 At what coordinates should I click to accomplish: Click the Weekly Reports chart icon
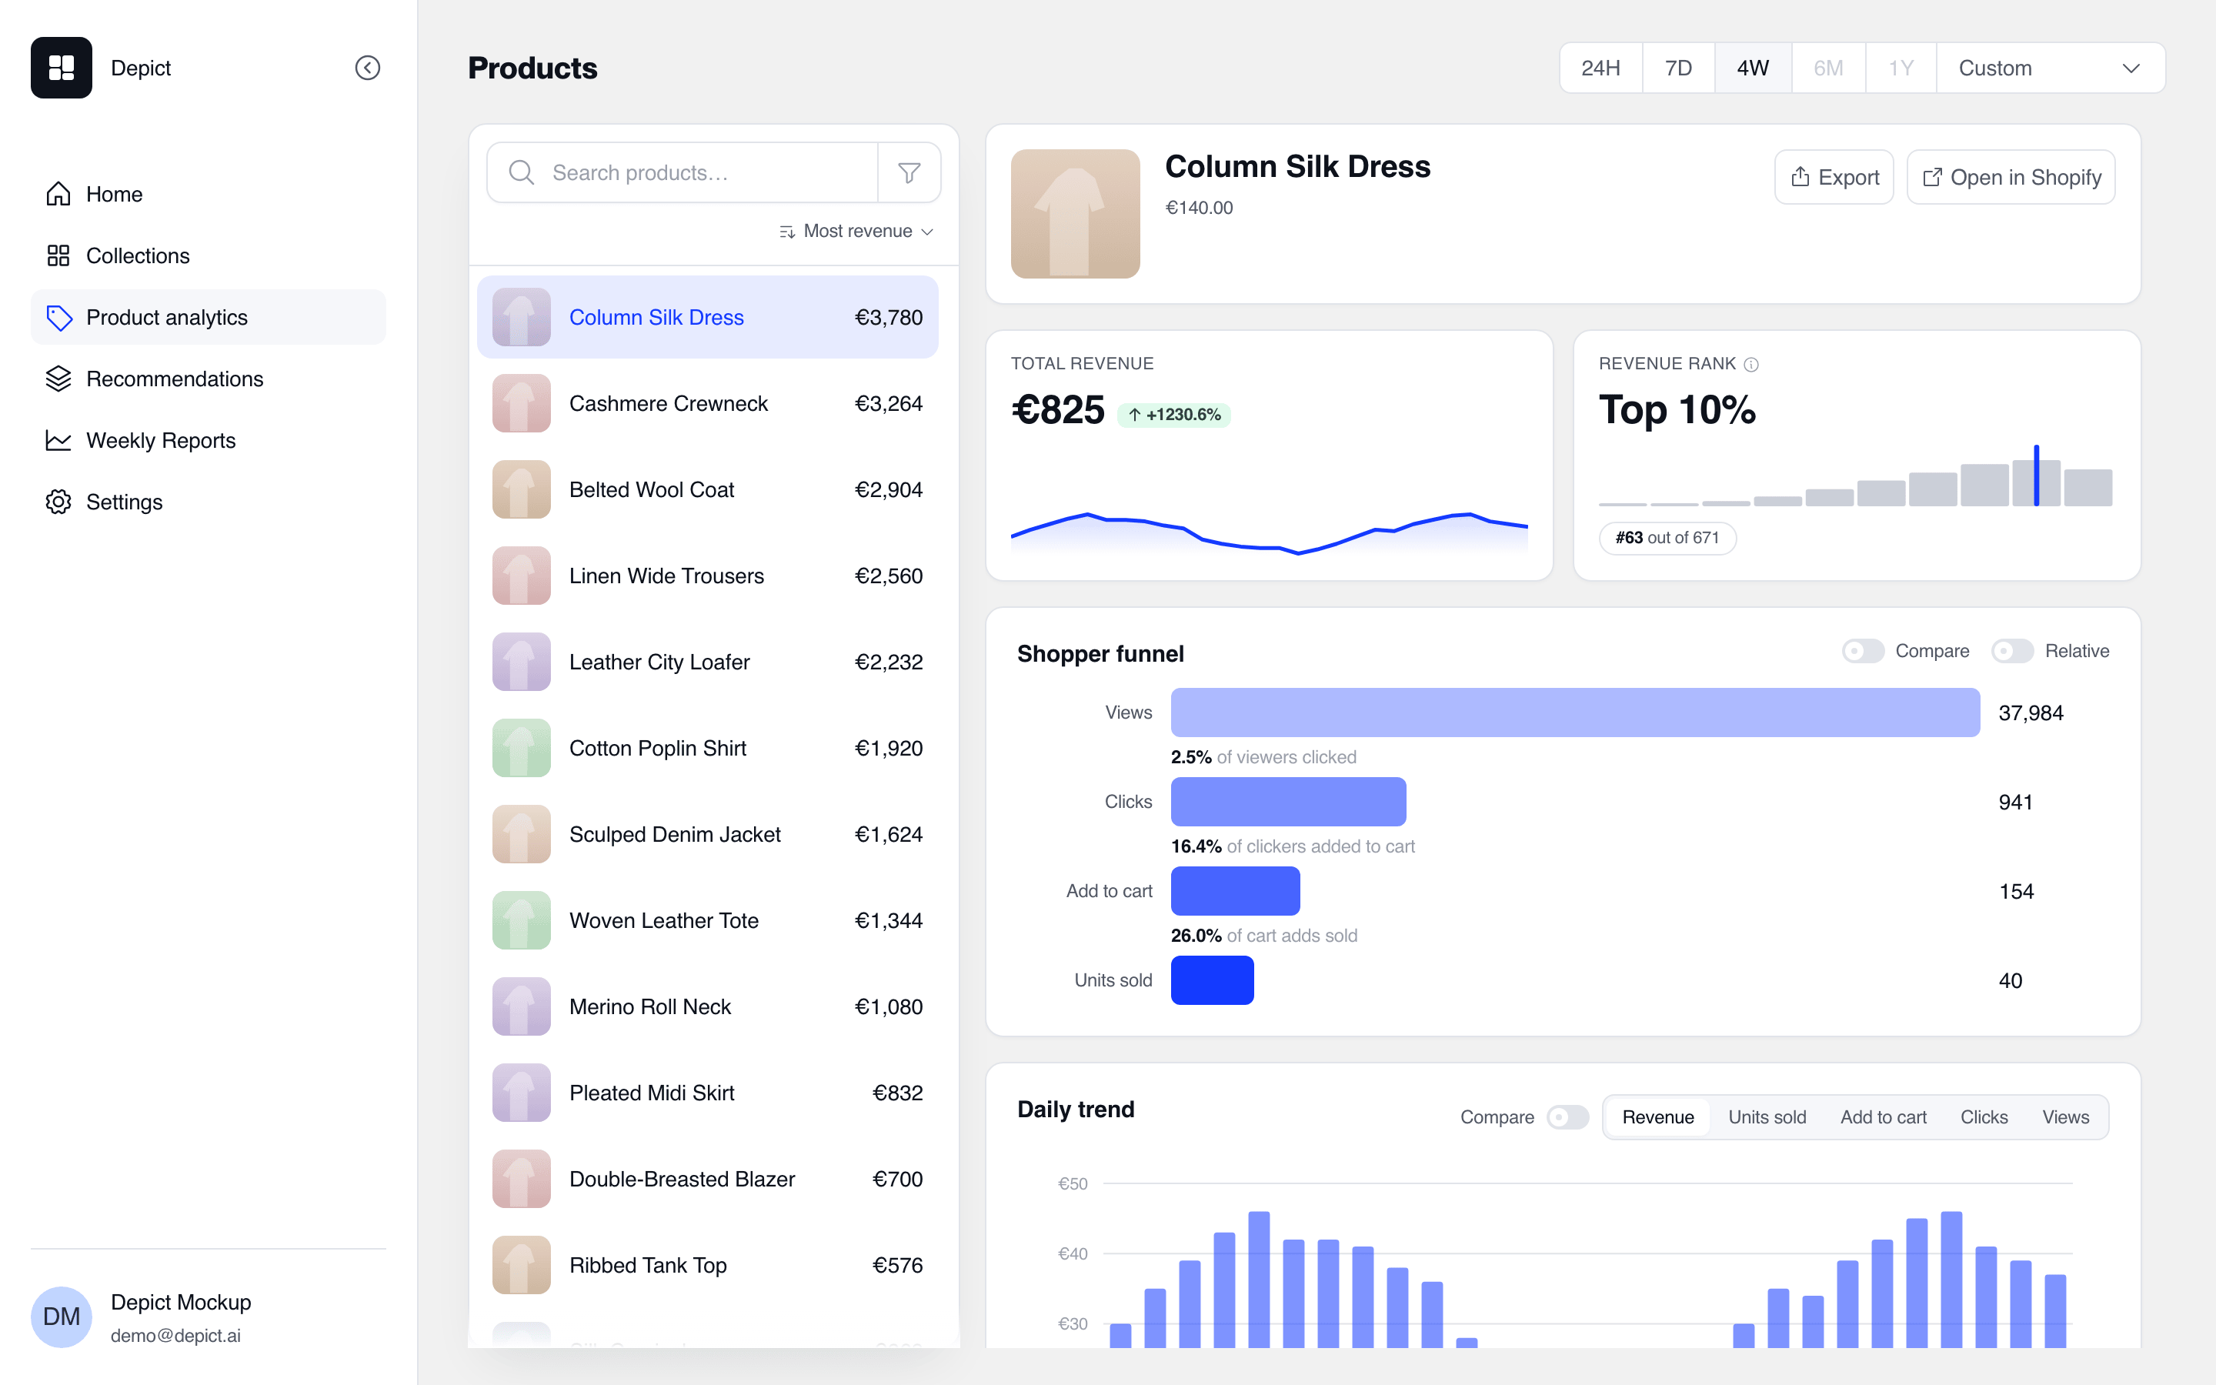(58, 441)
